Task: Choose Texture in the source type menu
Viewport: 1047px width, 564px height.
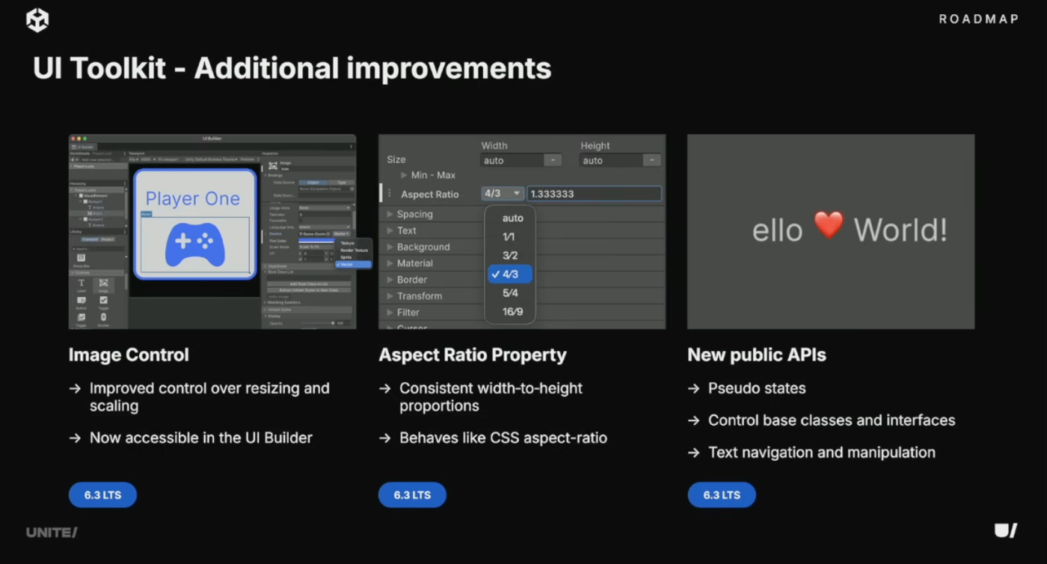Action: click(x=348, y=243)
